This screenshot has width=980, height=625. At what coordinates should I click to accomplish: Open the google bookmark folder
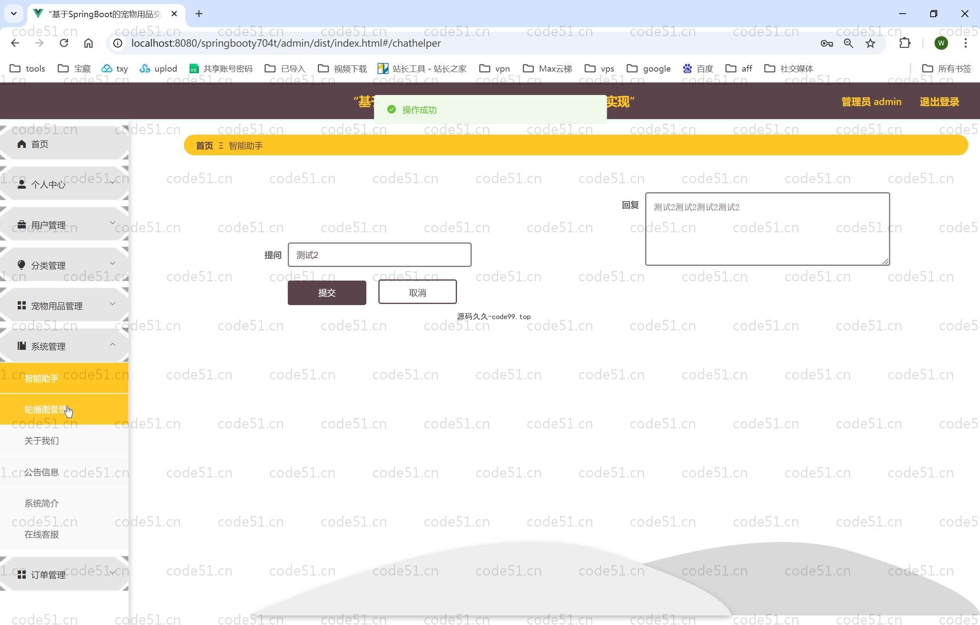(x=649, y=68)
